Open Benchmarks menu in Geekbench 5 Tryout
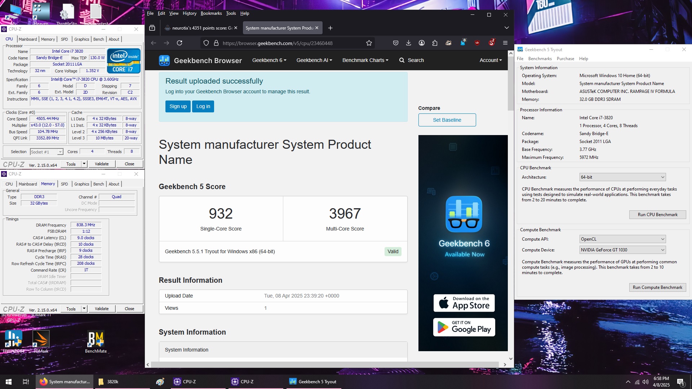The image size is (692, 389). 540,59
